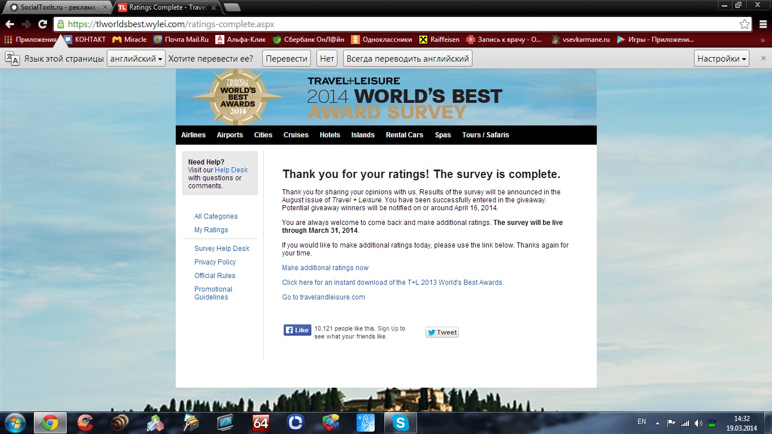The height and width of the screenshot is (434, 772).
Task: Open the Сбербанк ОнЛ@йн bookmark
Action: coord(309,40)
